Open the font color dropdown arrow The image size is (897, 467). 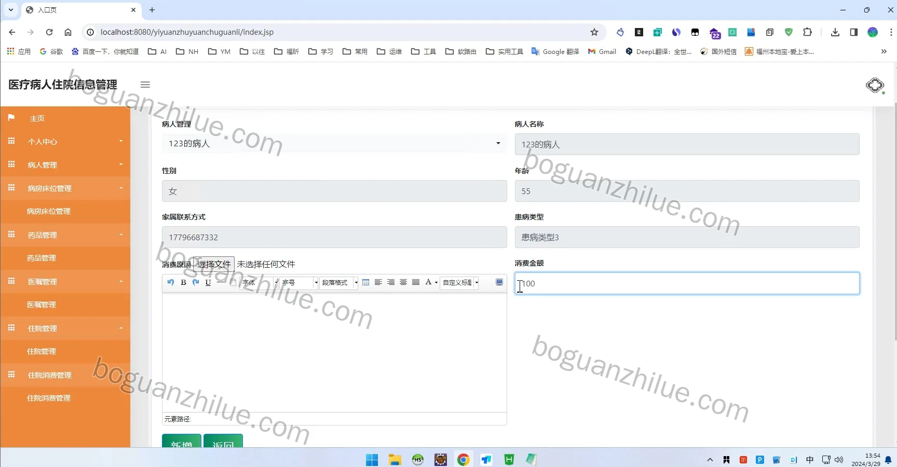pos(436,282)
